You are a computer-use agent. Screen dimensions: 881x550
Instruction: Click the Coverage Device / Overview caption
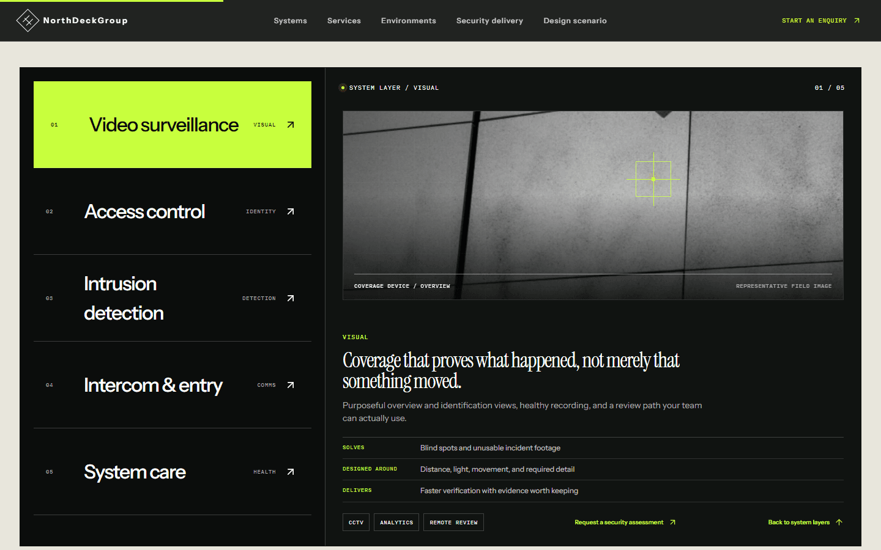(x=402, y=286)
